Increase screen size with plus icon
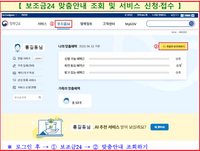This screenshot has height=151, width=200. 193,16
